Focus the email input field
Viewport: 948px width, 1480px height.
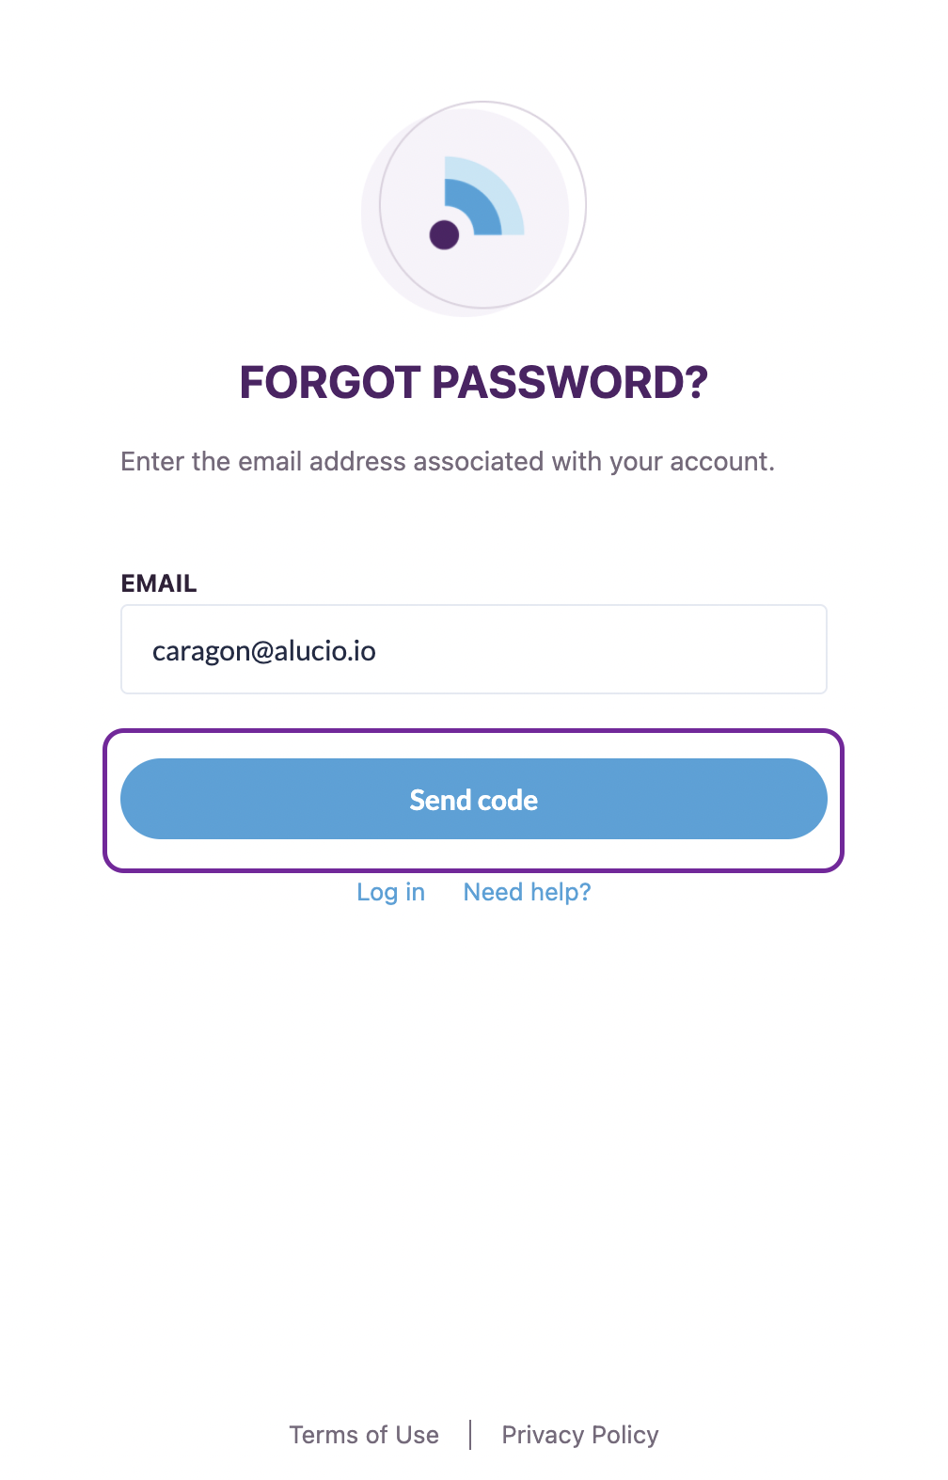point(474,650)
